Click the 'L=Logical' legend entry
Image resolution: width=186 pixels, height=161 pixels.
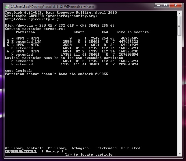(81, 148)
